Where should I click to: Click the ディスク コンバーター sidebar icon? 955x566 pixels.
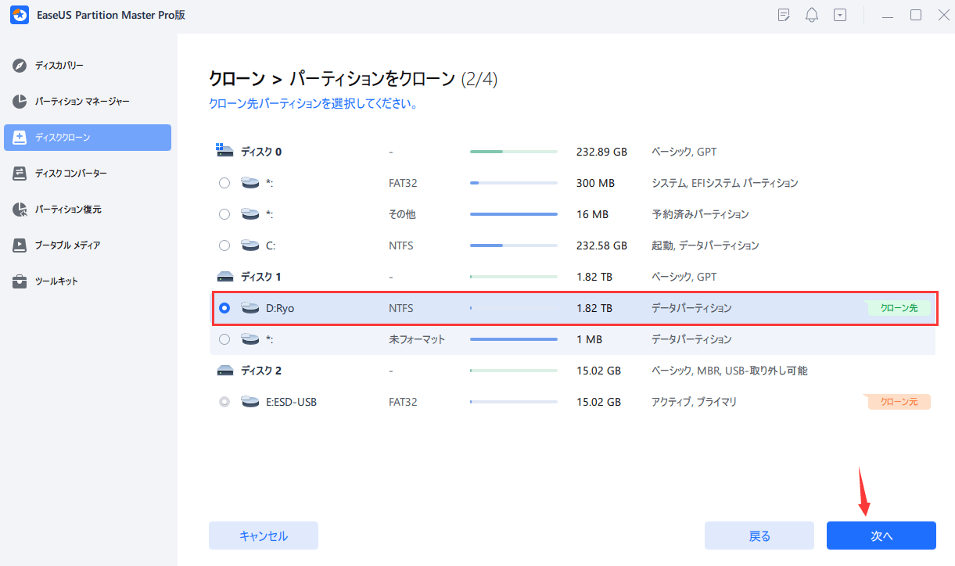click(20, 174)
